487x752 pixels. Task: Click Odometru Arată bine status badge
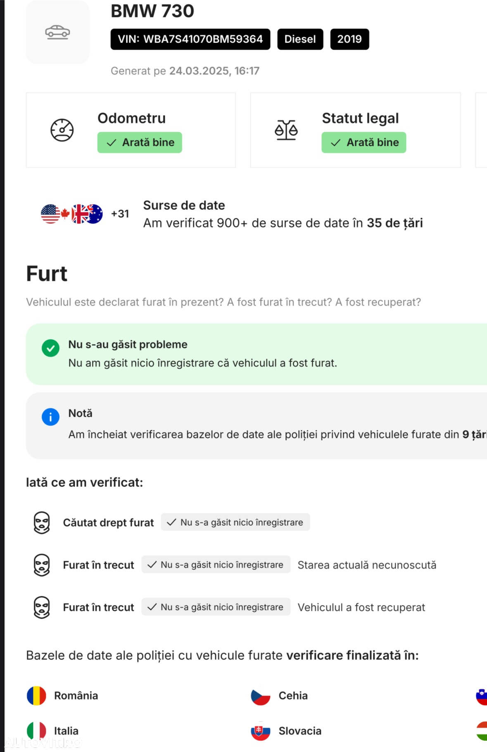pos(140,142)
